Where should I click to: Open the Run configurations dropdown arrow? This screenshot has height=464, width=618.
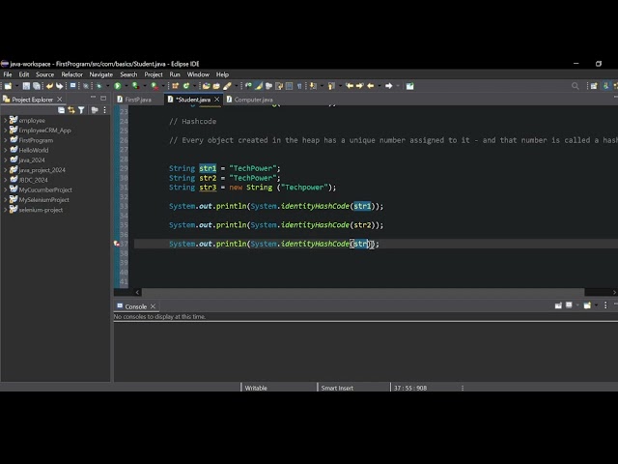(126, 86)
